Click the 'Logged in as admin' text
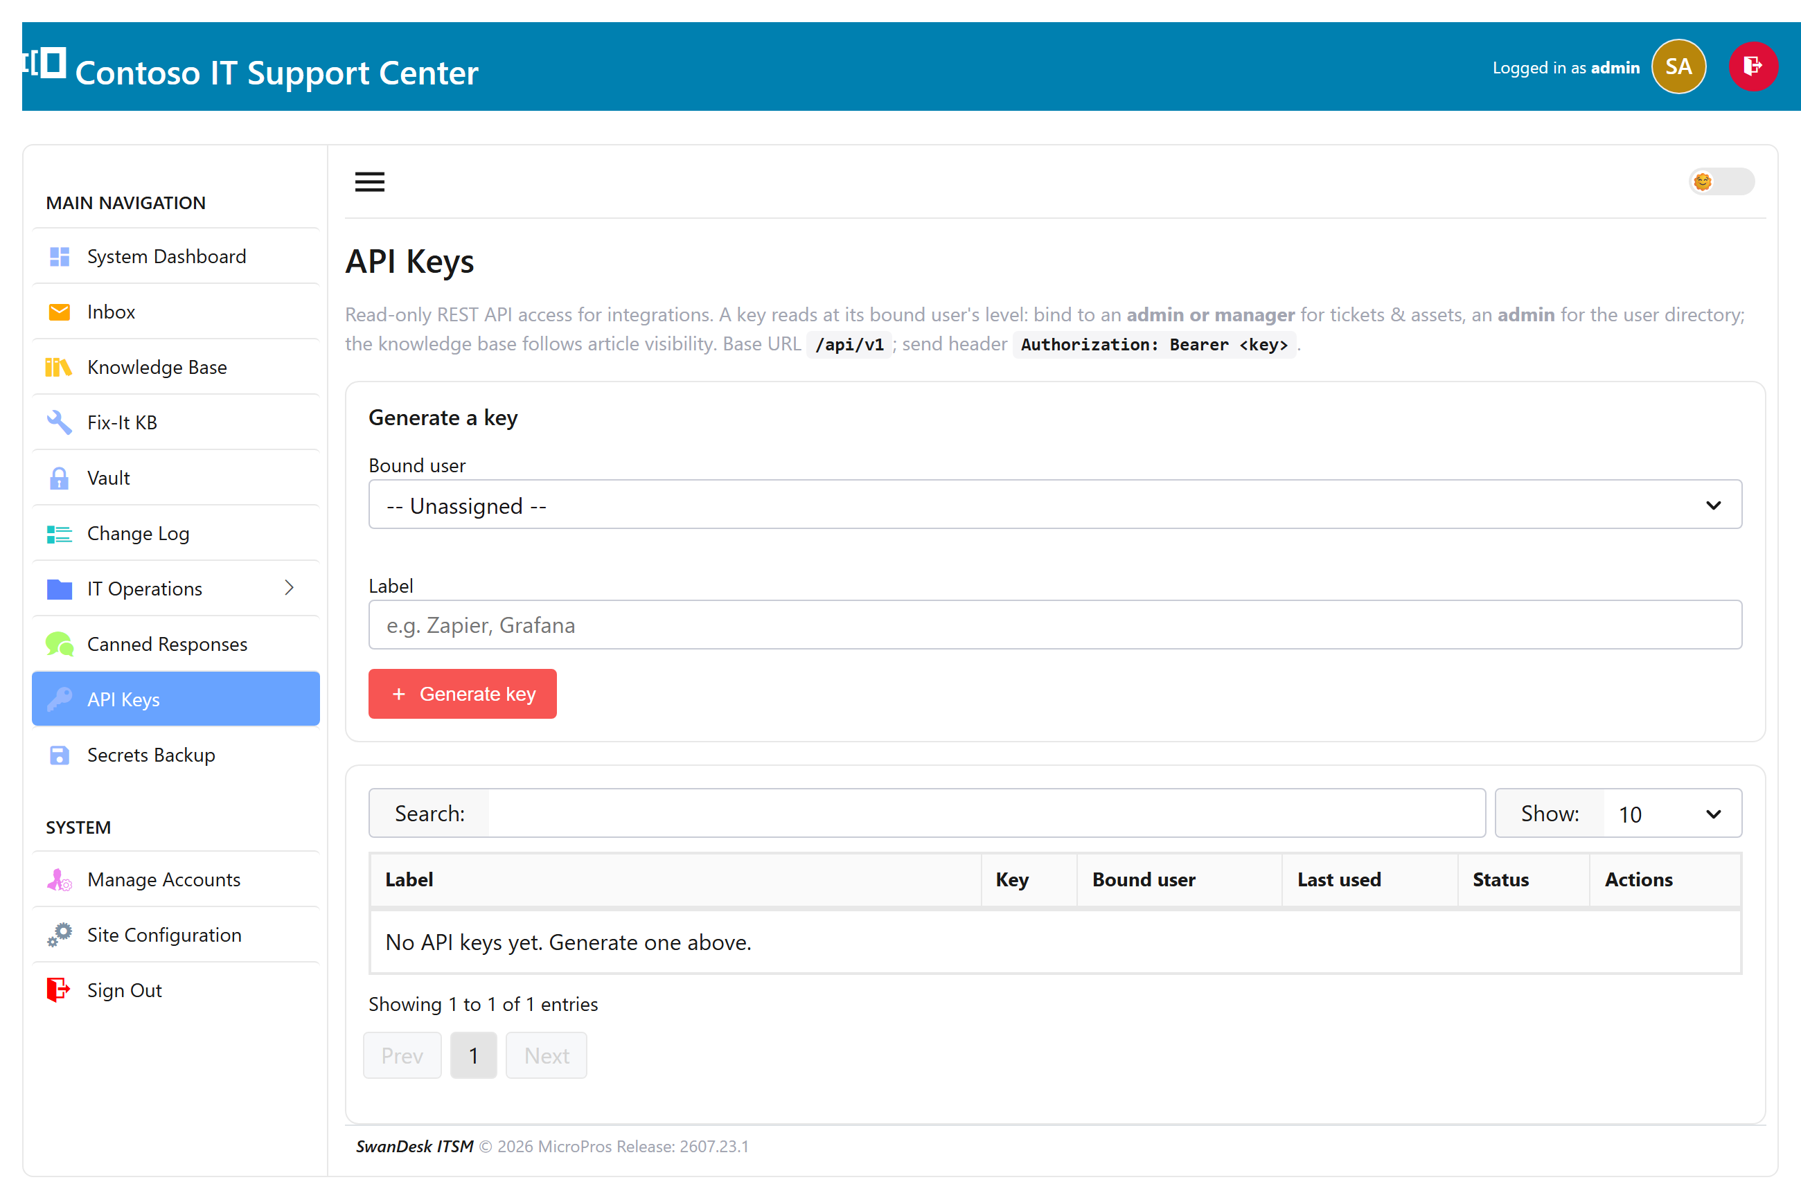 tap(1565, 69)
